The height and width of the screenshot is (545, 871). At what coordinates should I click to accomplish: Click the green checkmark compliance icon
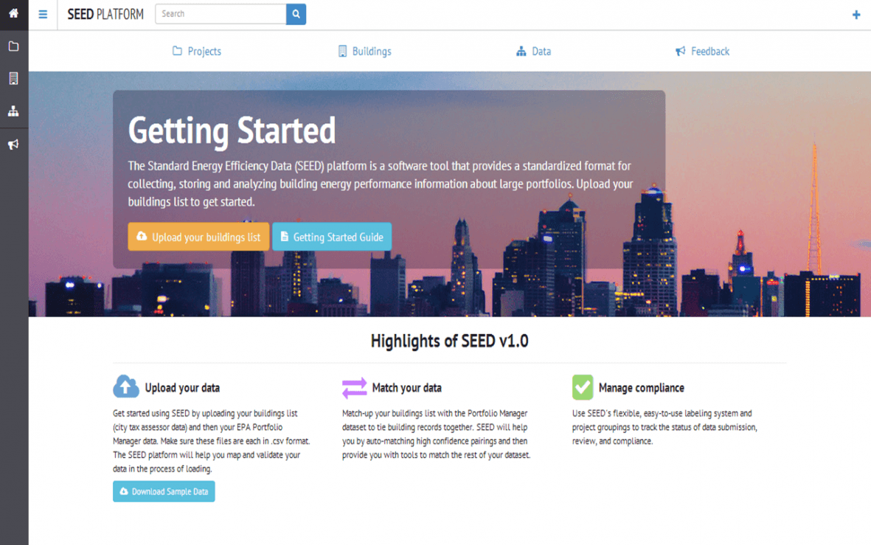tap(582, 387)
